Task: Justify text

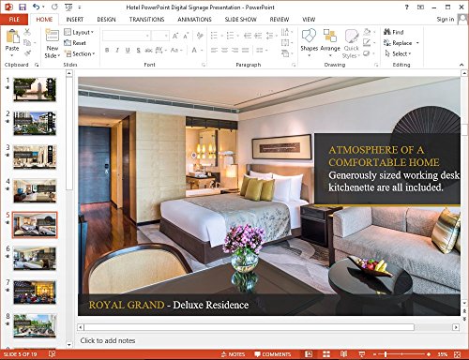Action: (246, 51)
